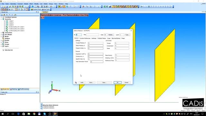This screenshot has width=206, height=116.
Task: Open the color Palette... button
Action: pyautogui.click(x=111, y=35)
